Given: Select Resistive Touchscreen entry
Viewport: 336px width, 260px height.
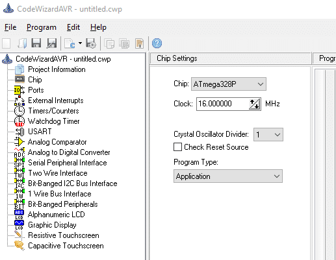Looking at the screenshot, I should click(x=64, y=235).
